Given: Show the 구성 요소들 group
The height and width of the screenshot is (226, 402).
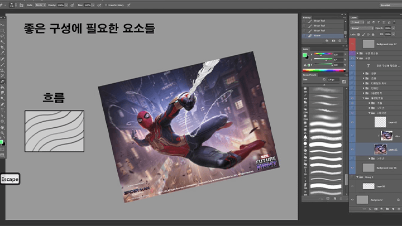Looking at the screenshot, I should pyautogui.click(x=352, y=54).
